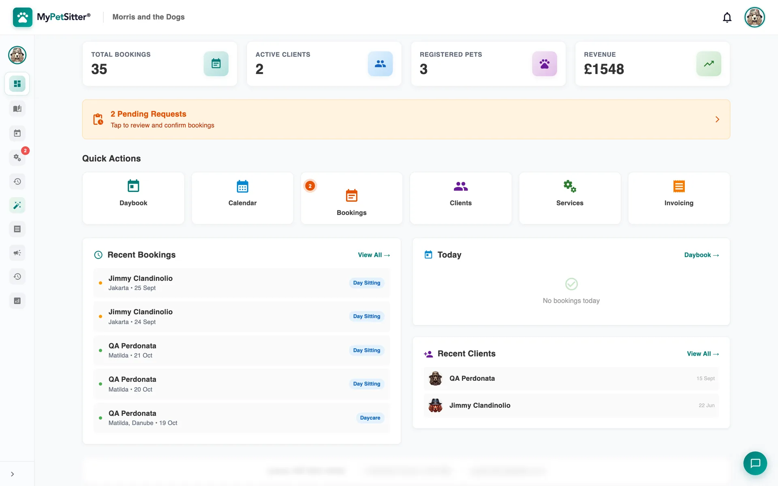Open QA Perdonata booking on 20 Oct

coord(242,384)
